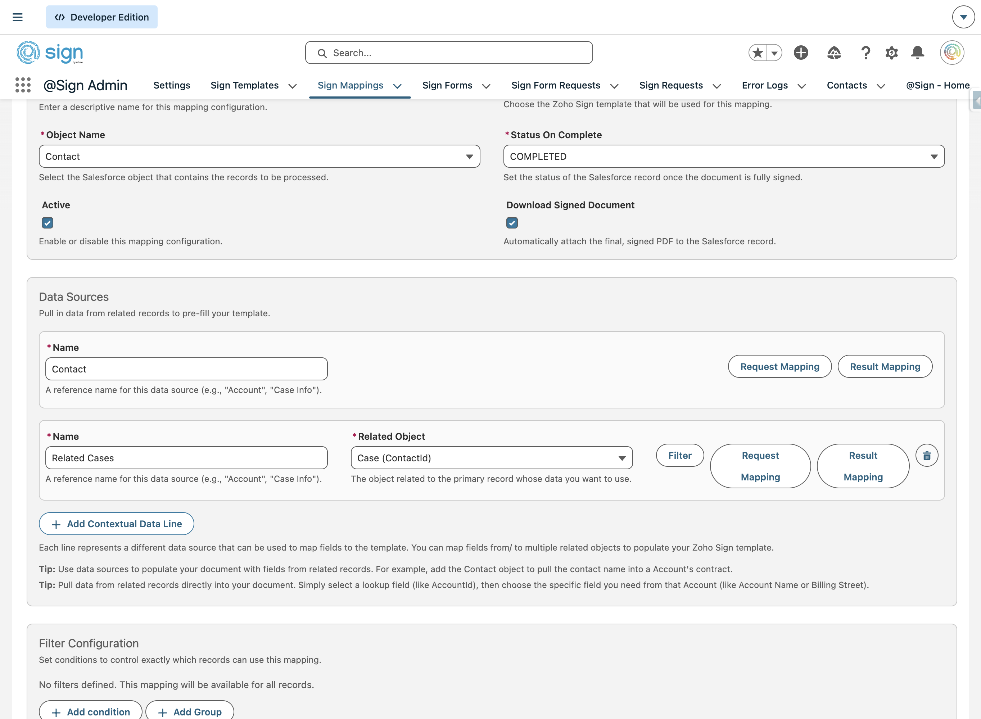981x719 pixels.
Task: Open the Sign Forms tab
Action: pyautogui.click(x=447, y=85)
